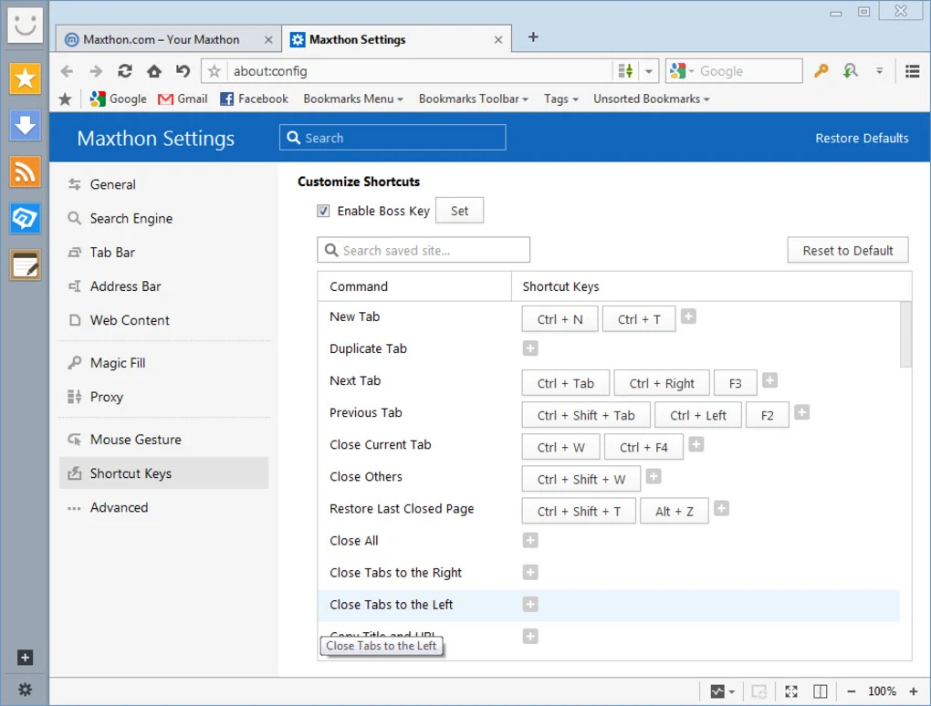Enable a shortcut for Duplicate Tab
Image resolution: width=931 pixels, height=706 pixels.
(x=530, y=348)
